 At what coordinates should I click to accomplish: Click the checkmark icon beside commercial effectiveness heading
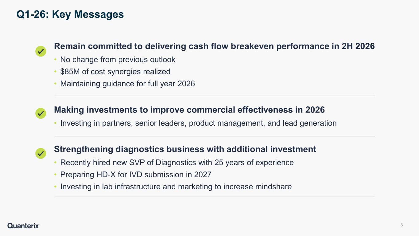41,113
